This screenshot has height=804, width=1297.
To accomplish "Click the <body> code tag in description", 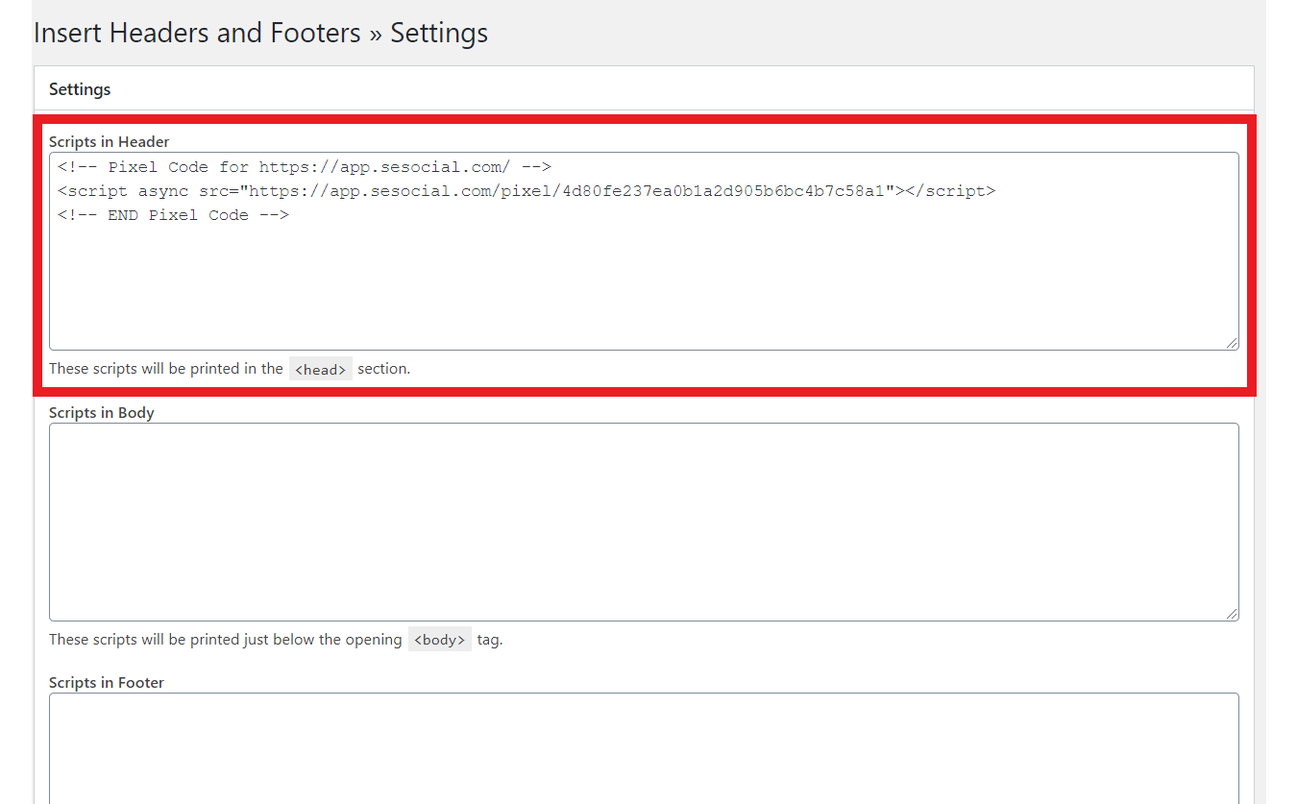I will tap(440, 640).
